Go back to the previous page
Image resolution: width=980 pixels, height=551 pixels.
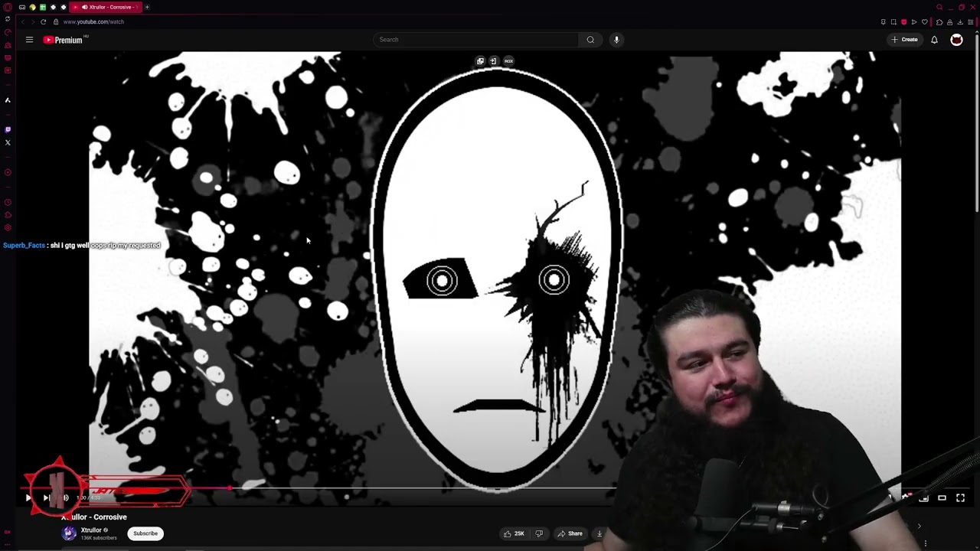point(21,21)
